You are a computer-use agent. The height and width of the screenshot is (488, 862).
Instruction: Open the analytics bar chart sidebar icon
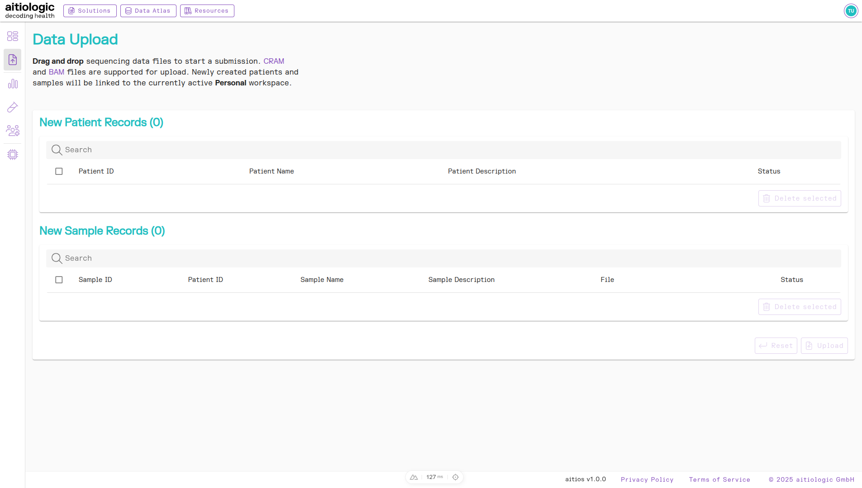12,83
